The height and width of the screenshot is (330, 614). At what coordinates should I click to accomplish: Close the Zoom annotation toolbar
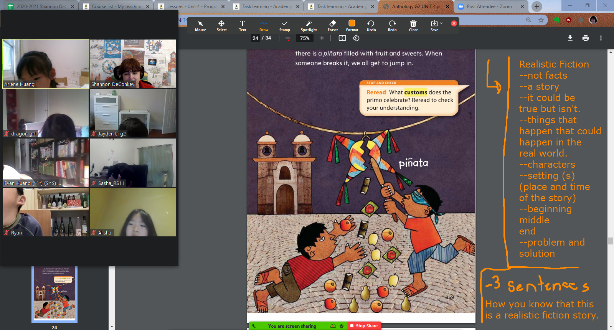coord(454,23)
